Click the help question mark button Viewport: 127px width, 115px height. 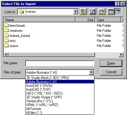click(x=118, y=4)
